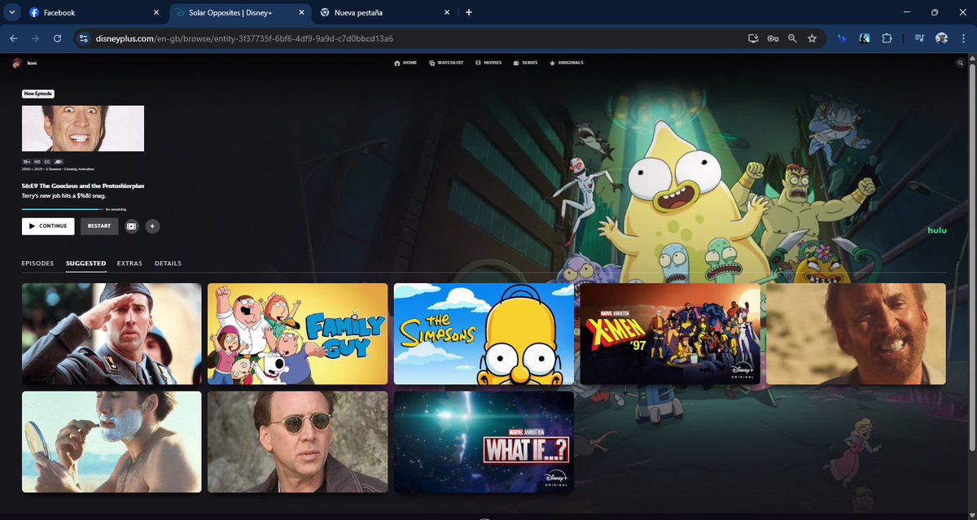Screen dimensions: 977x520
Task: Switch to the Episodes tab
Action: pos(37,264)
